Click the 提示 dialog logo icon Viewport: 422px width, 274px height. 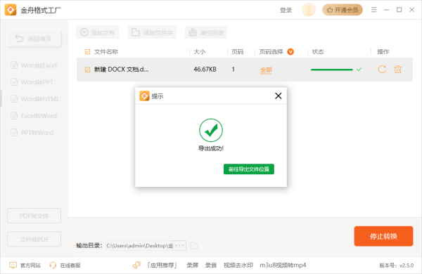[144, 96]
